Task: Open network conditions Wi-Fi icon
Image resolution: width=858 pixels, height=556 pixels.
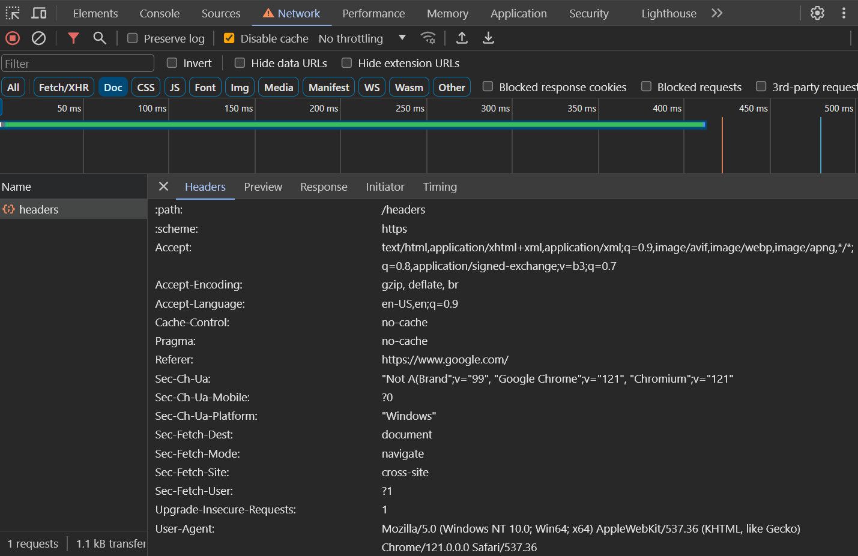Action: click(428, 38)
